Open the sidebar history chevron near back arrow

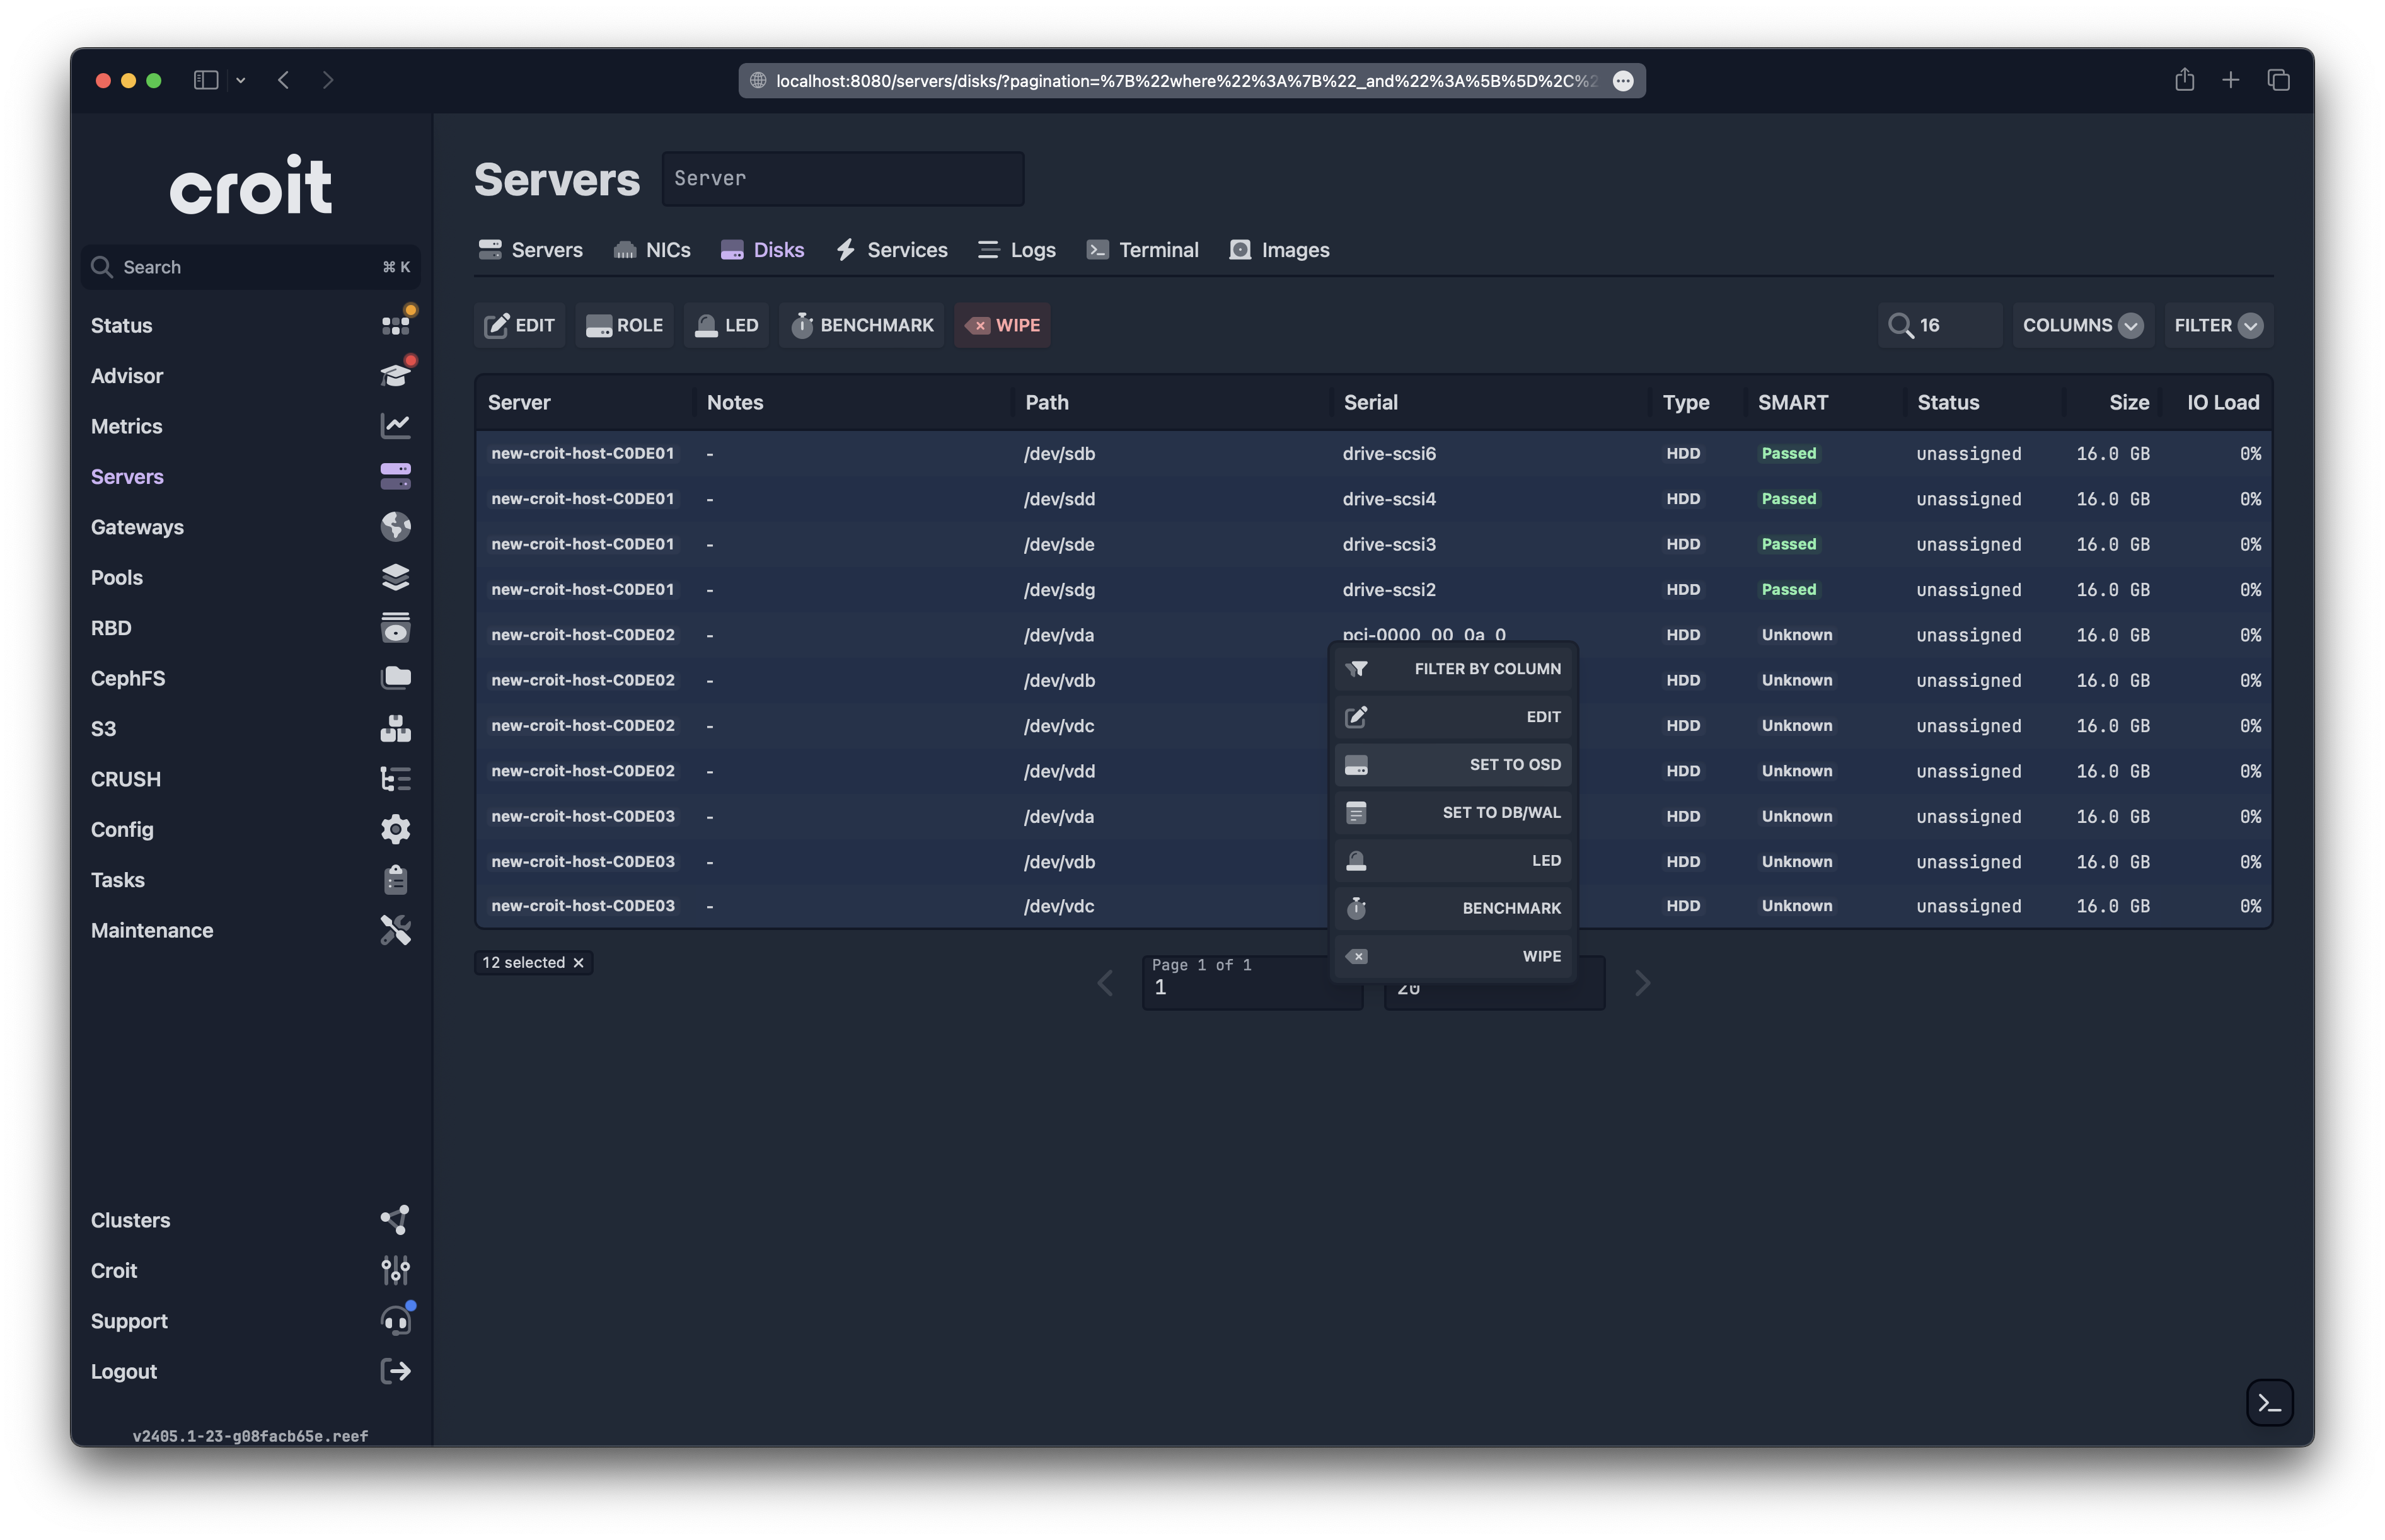(x=241, y=80)
